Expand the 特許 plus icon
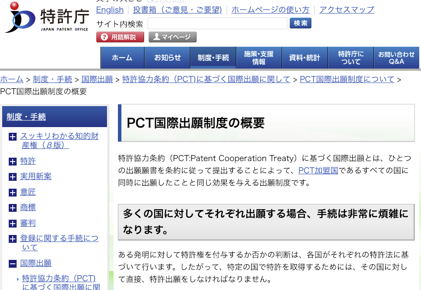Image resolution: width=421 pixels, height=290 pixels. pyautogui.click(x=12, y=162)
